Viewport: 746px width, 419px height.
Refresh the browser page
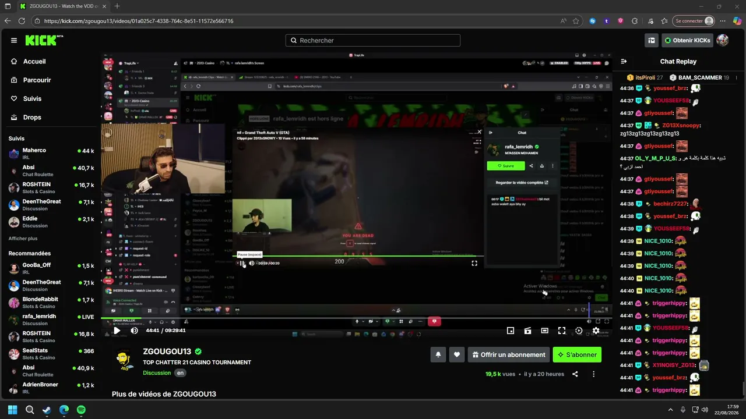click(22, 21)
